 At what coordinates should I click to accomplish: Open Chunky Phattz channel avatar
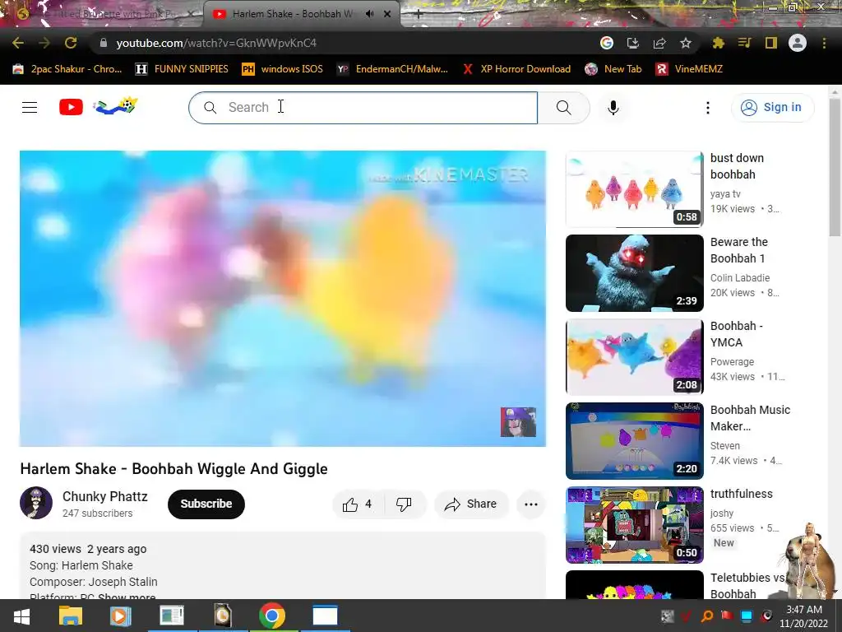click(36, 503)
